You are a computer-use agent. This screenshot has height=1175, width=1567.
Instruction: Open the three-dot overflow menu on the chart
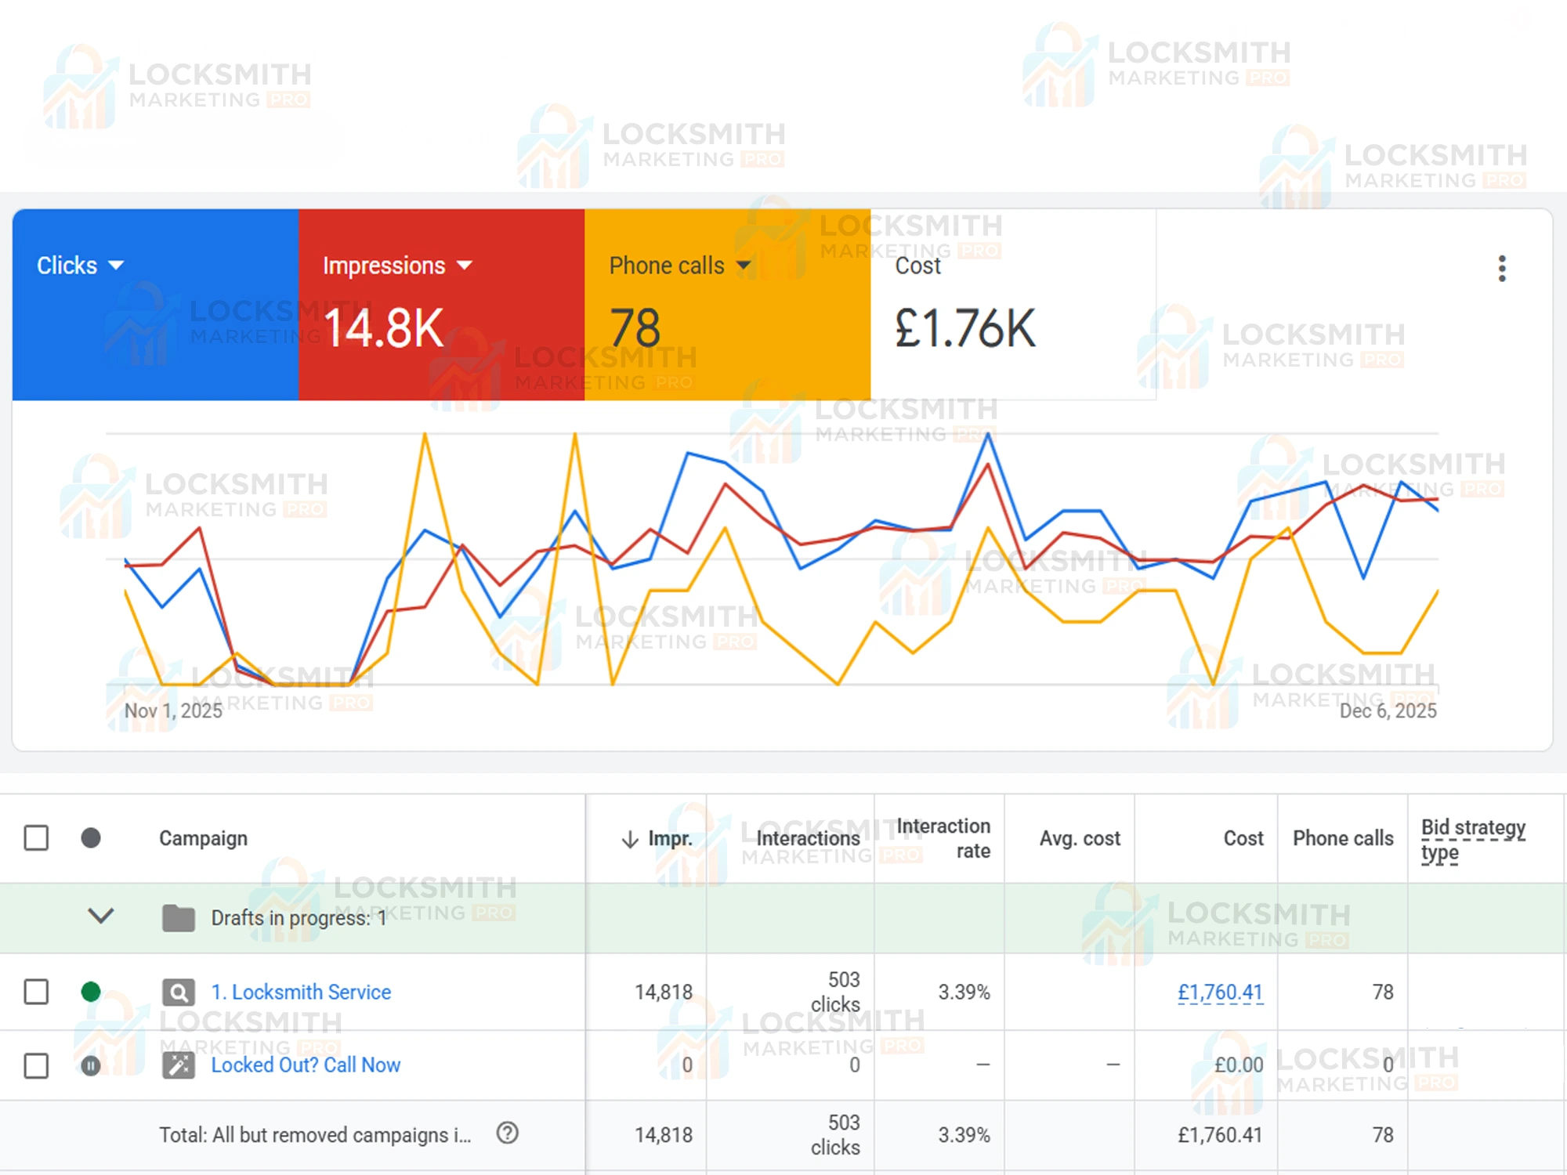click(x=1502, y=269)
